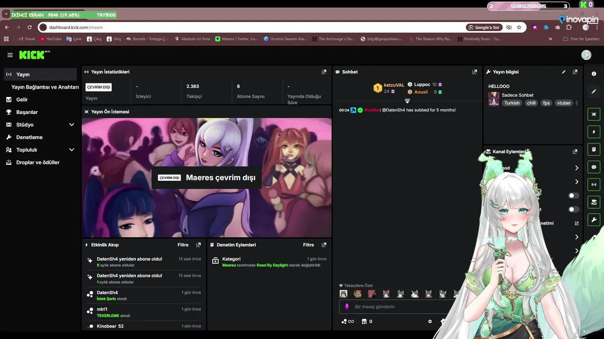Expand the Stüdyo sidebar section

72,125
